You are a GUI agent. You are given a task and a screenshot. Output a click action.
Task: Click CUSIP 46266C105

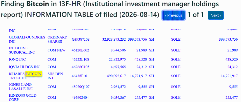click(x=80, y=67)
